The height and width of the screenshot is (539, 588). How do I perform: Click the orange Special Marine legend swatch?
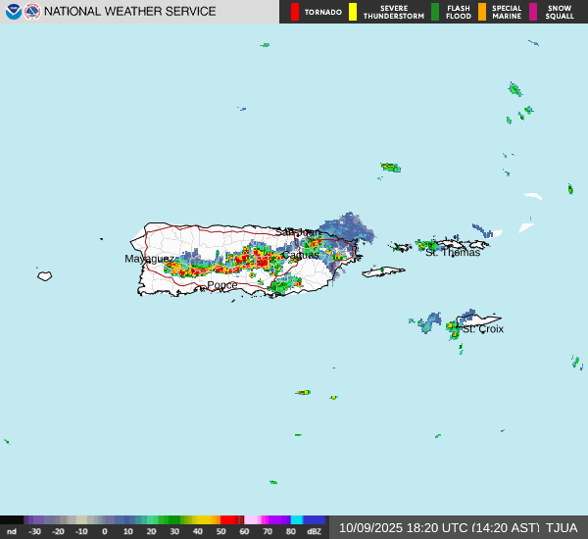coord(482,12)
